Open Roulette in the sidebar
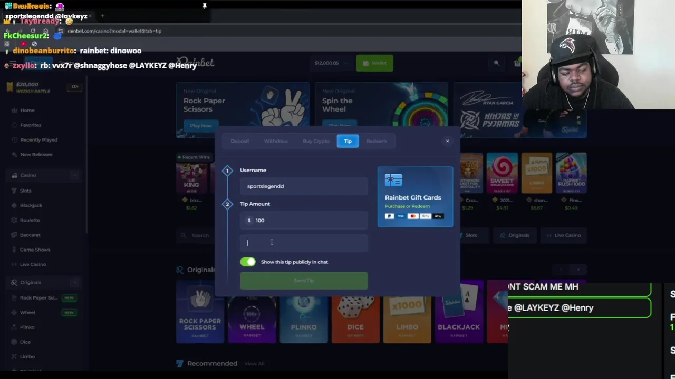Image resolution: width=675 pixels, height=379 pixels. (x=30, y=220)
